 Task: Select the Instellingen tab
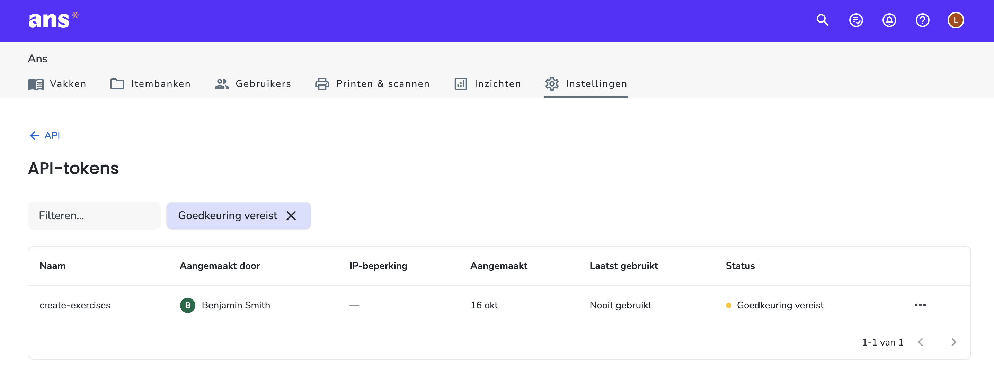(x=586, y=84)
